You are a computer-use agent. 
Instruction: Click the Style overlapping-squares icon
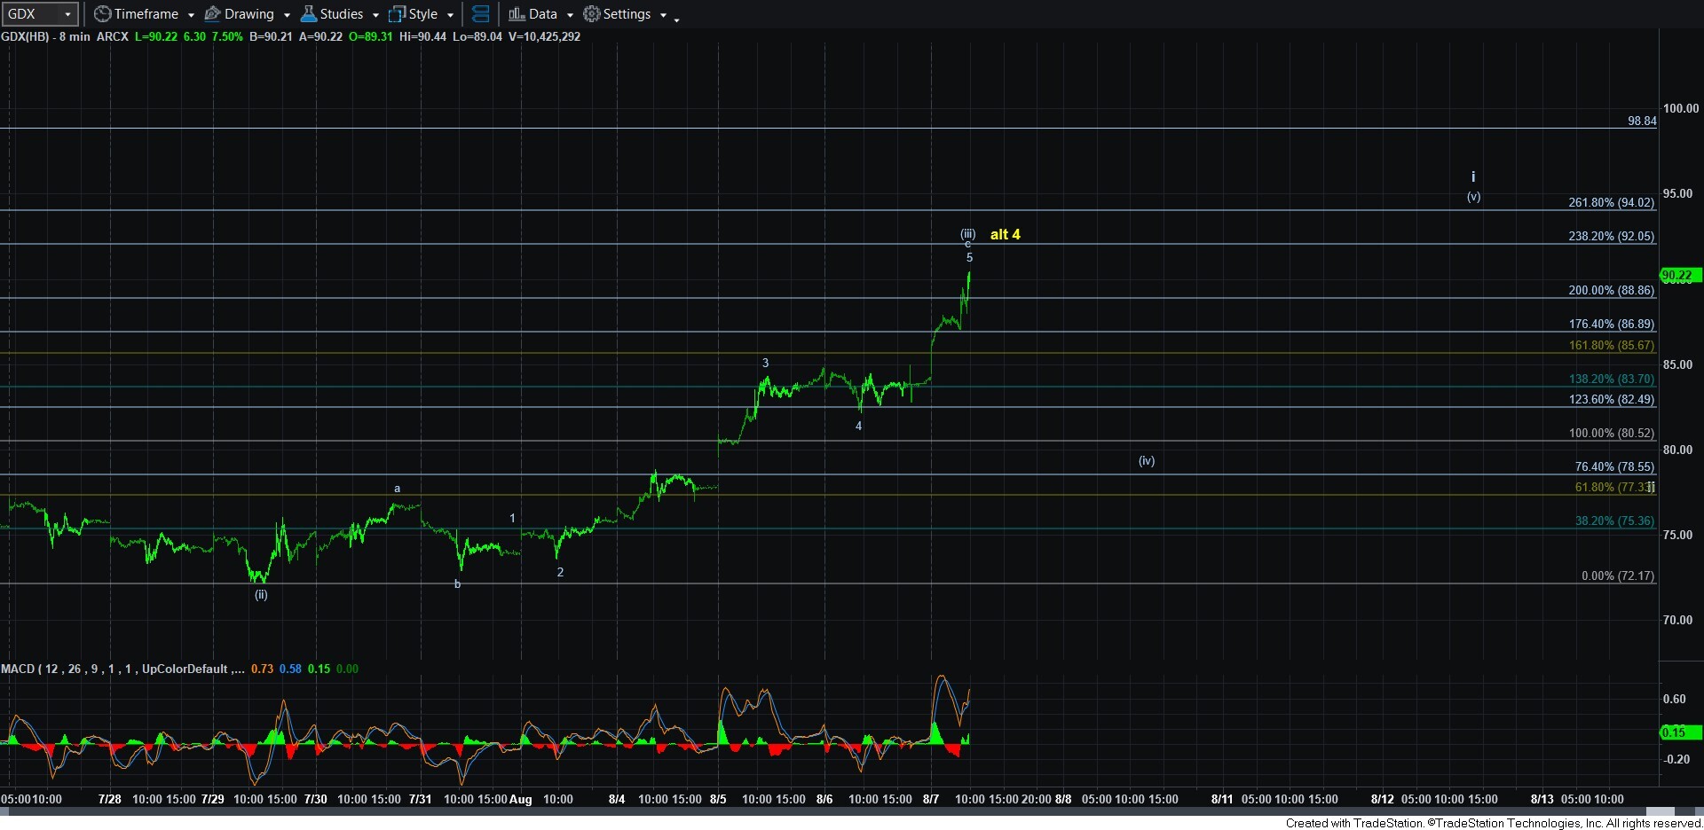[x=397, y=14]
